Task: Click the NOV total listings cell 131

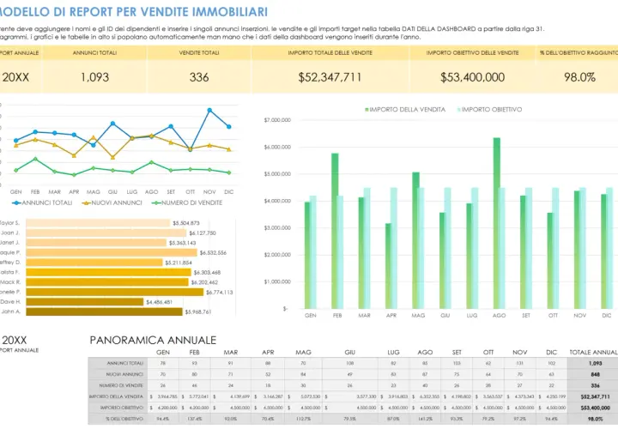Action: (519, 363)
